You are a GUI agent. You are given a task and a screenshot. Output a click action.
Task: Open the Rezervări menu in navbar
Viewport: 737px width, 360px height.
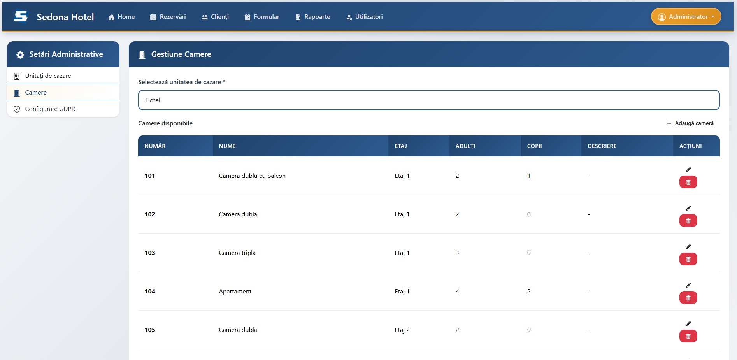coord(168,17)
